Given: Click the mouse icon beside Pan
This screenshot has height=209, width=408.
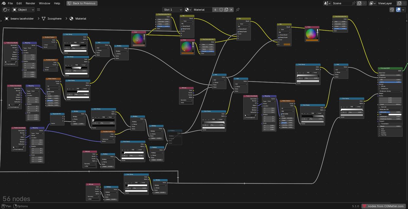Looking at the screenshot, I should click(x=3, y=206).
